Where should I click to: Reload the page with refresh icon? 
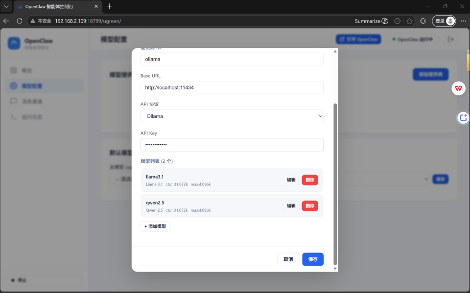(20, 21)
